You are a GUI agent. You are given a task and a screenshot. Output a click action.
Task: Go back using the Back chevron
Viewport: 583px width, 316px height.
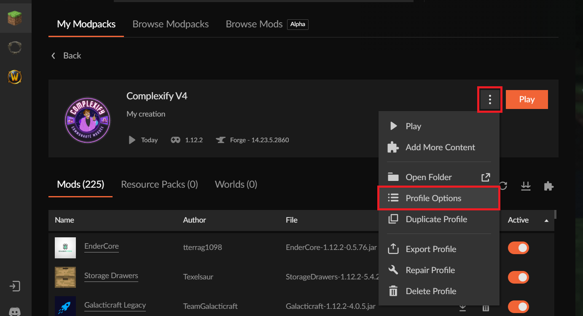click(x=54, y=56)
